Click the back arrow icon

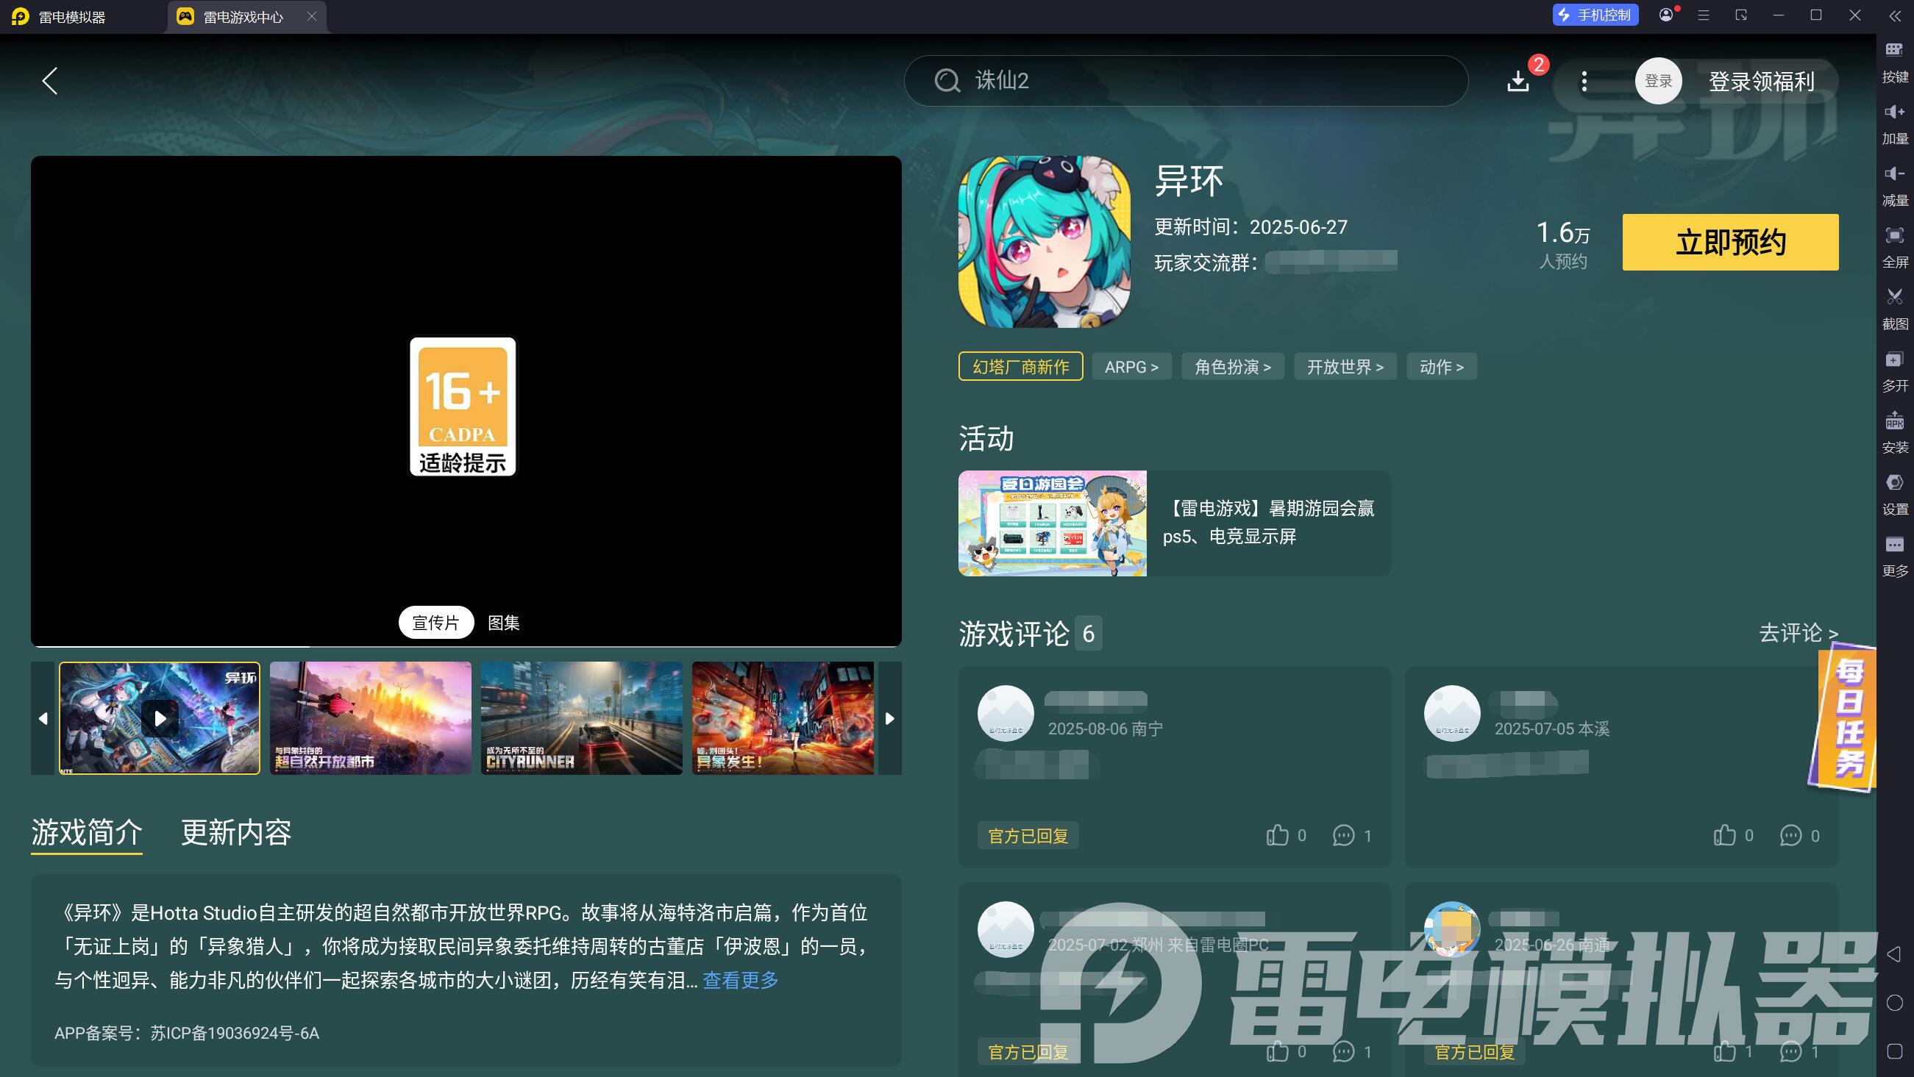[x=50, y=81]
